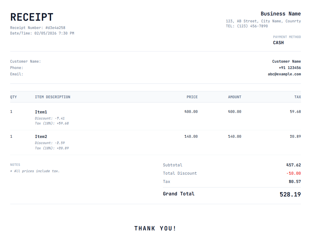Click the Subtotal value 457.62
This screenshot has height=242, width=312.
[294, 165]
